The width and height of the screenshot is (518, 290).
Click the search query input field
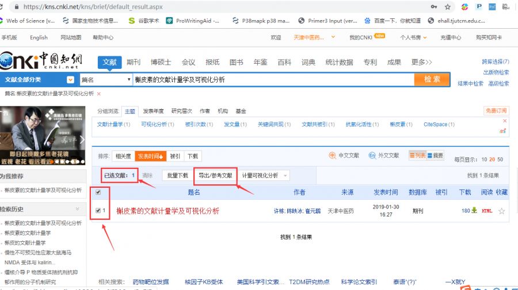point(273,79)
